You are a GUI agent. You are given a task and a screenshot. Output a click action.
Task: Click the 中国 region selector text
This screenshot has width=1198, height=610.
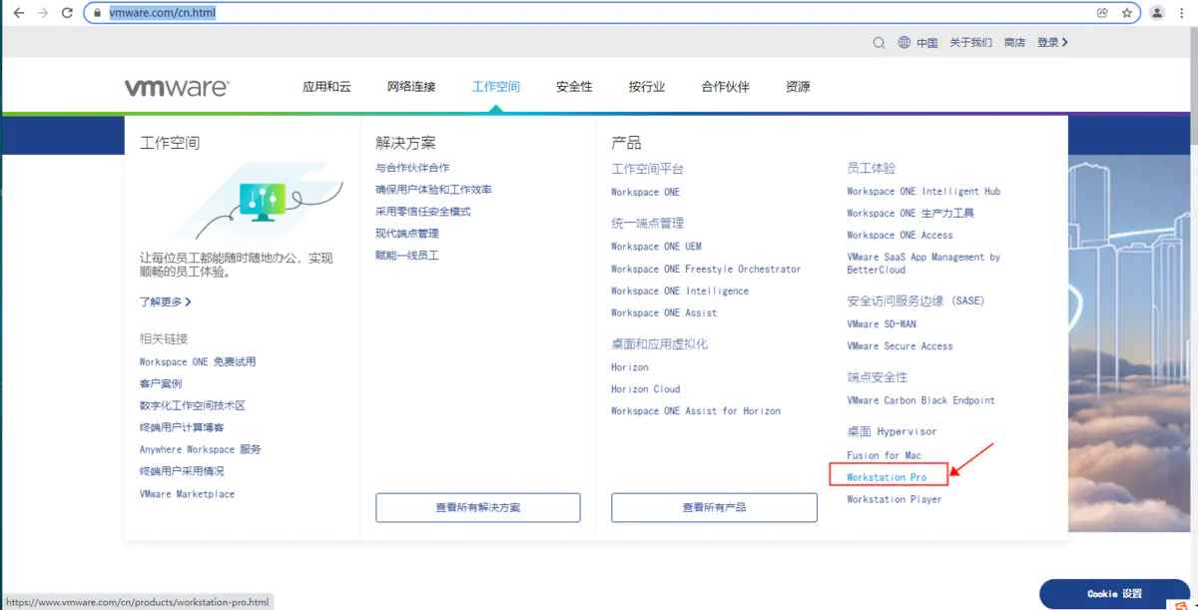click(x=927, y=42)
